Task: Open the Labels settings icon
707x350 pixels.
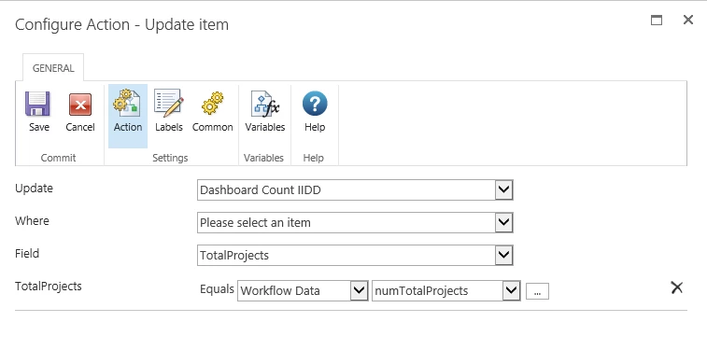Action: point(169,104)
